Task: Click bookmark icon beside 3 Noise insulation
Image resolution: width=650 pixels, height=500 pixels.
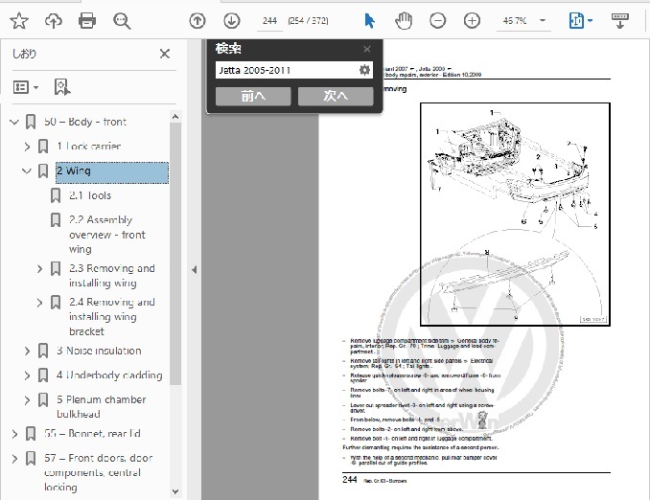Action: [43, 351]
